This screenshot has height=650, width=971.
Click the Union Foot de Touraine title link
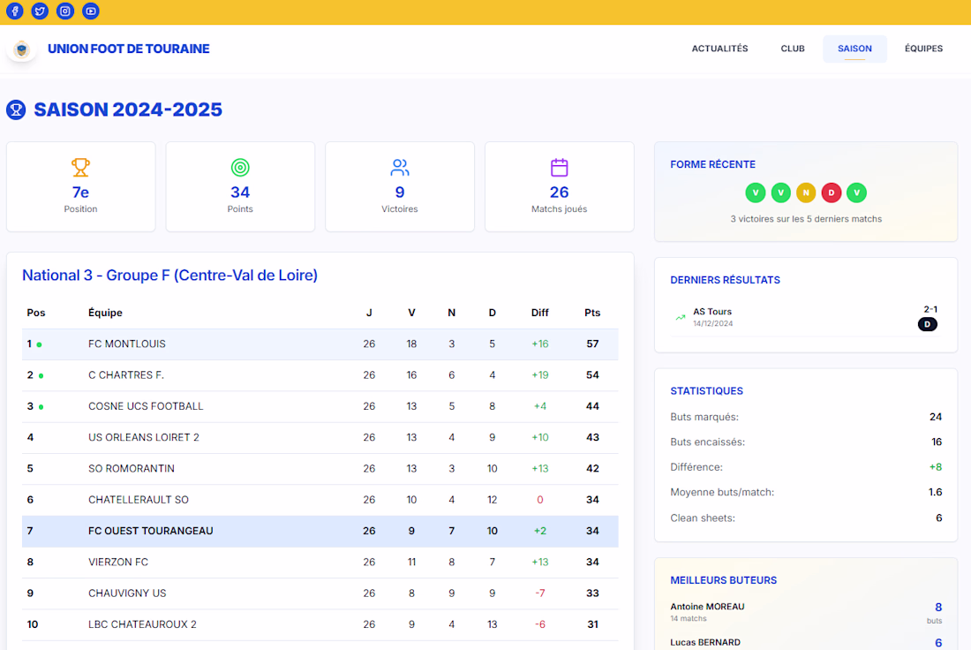click(129, 49)
